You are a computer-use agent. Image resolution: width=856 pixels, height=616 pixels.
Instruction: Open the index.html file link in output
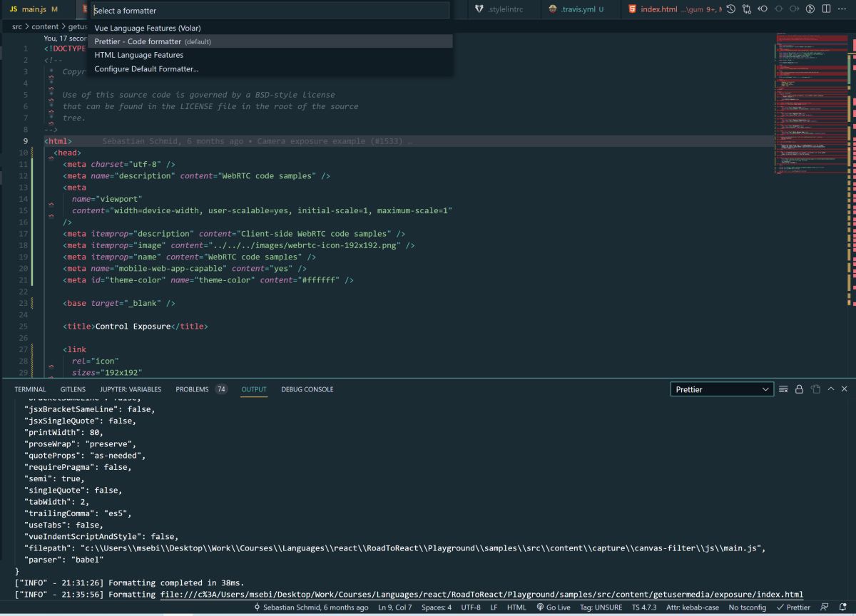(481, 594)
